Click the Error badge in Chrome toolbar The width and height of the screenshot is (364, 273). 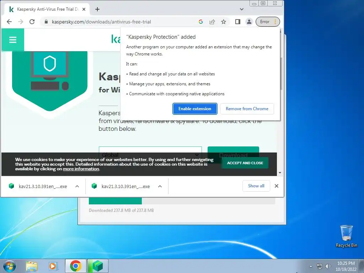click(264, 22)
